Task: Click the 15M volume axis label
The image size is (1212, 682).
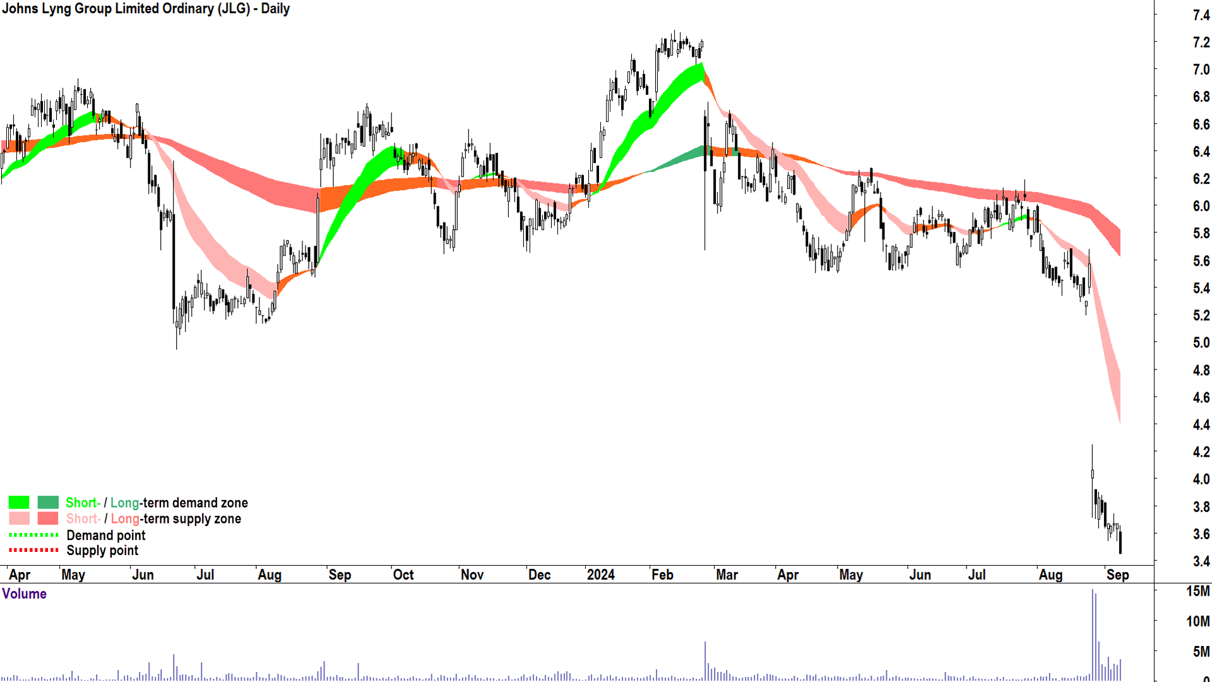Action: 1197,591
